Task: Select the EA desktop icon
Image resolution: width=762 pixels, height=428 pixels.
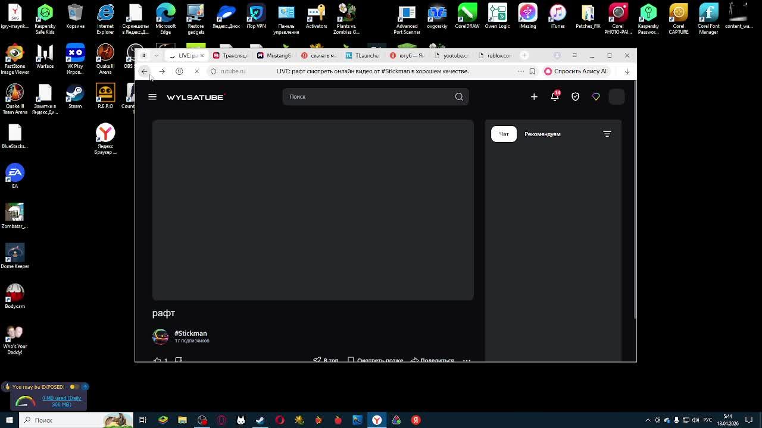Action: point(15,177)
